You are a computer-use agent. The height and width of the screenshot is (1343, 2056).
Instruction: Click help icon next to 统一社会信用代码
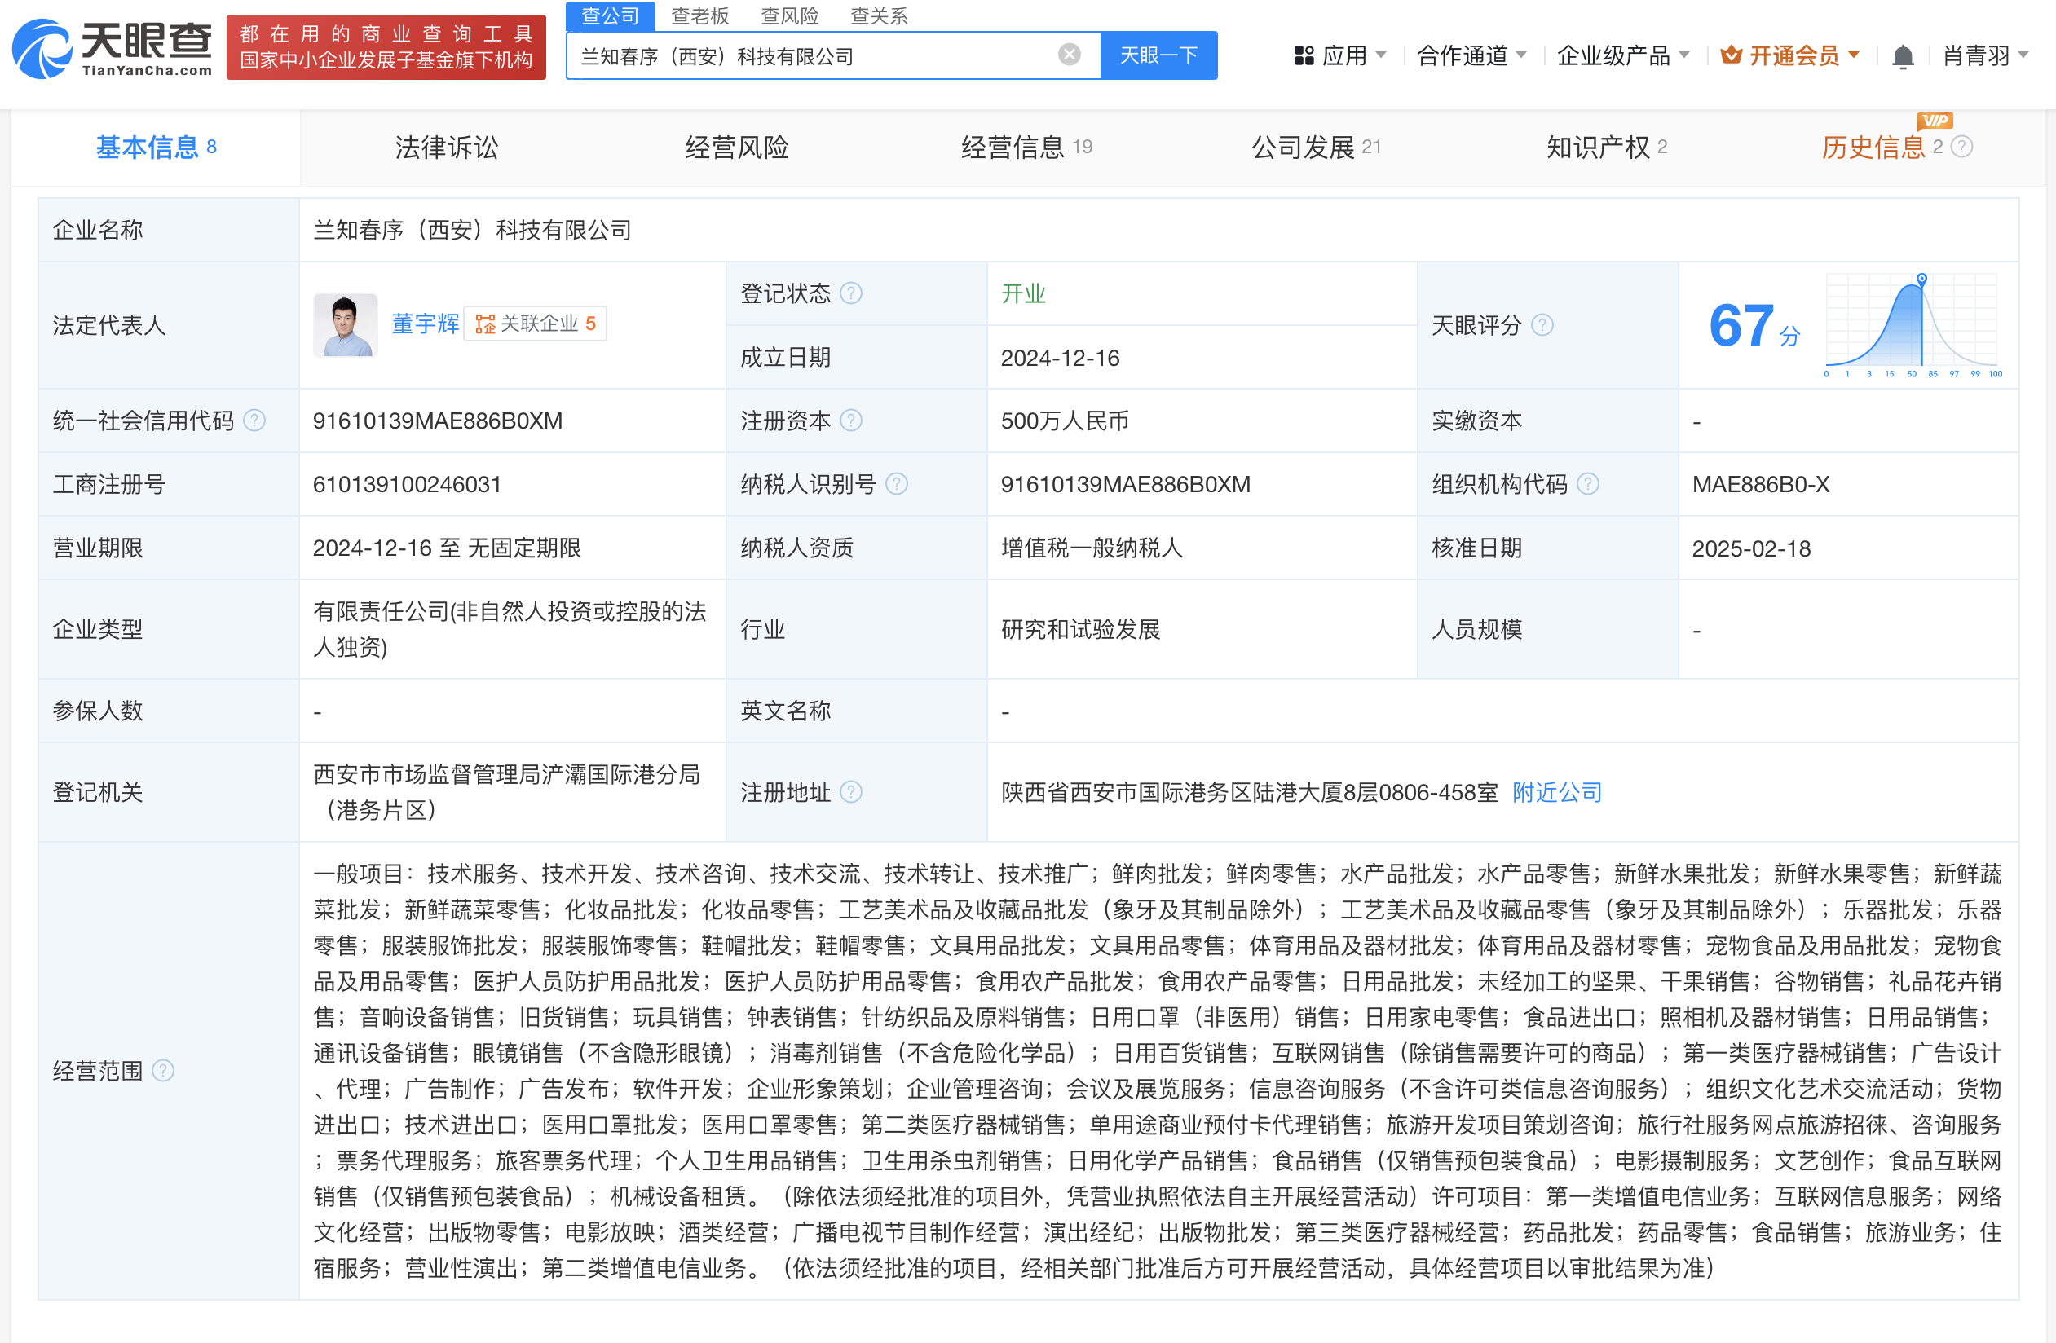tap(254, 421)
